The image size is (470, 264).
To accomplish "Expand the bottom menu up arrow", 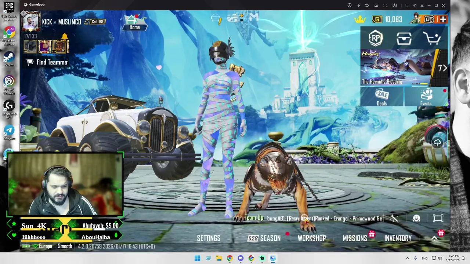I will (434, 239).
